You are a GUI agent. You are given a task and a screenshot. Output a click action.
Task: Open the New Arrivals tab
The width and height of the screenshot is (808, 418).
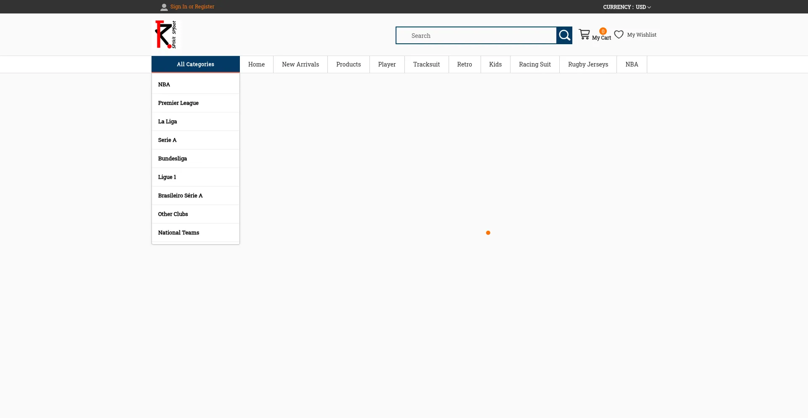click(300, 64)
